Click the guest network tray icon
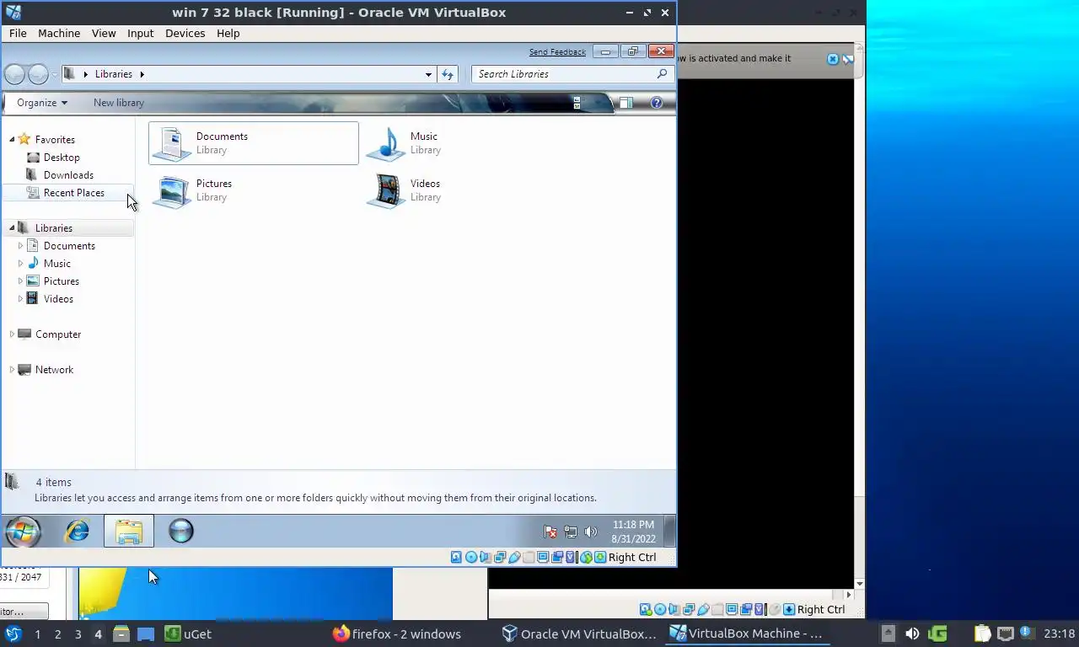This screenshot has width=1079, height=647. pyautogui.click(x=571, y=532)
